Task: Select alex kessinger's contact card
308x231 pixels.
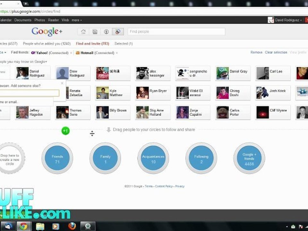Action: tap(153, 73)
